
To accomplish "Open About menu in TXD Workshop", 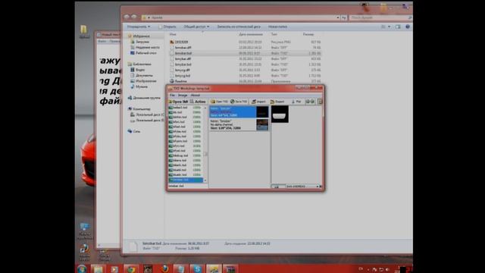I will (x=196, y=95).
